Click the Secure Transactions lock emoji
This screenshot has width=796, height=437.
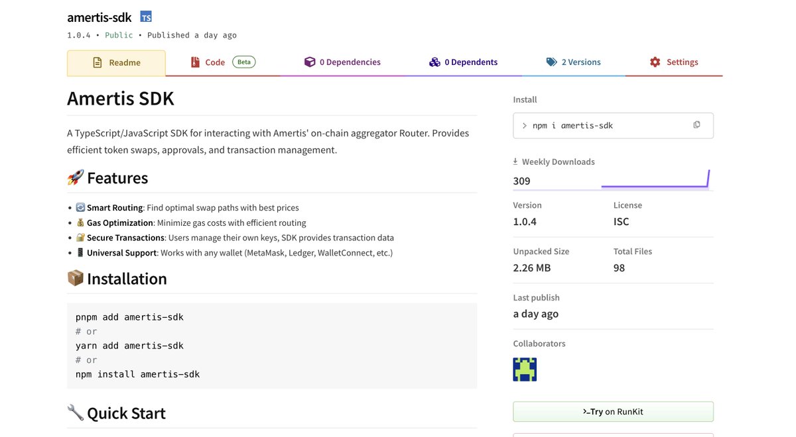80,237
